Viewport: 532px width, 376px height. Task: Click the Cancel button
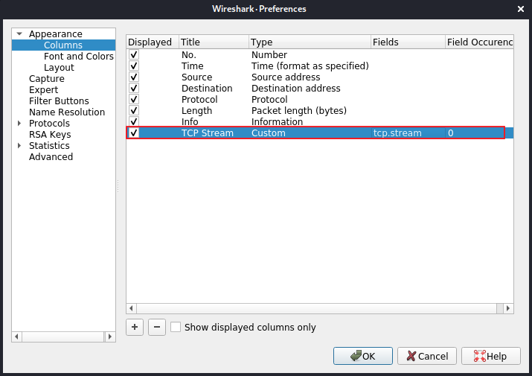(427, 356)
